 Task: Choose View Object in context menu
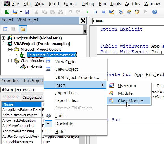[x=75, y=69]
